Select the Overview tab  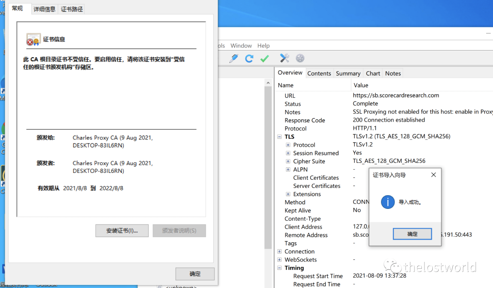(x=290, y=73)
